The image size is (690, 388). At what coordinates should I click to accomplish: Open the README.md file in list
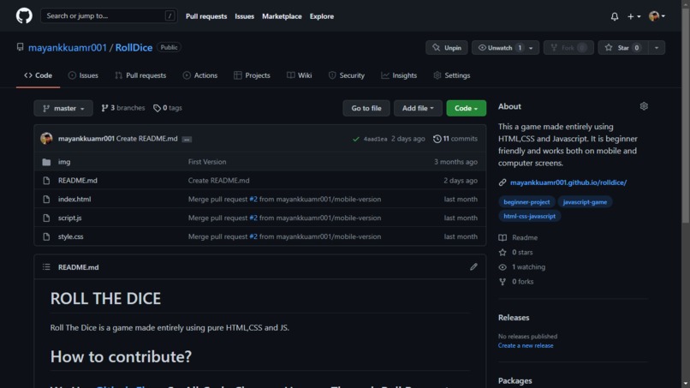[77, 180]
